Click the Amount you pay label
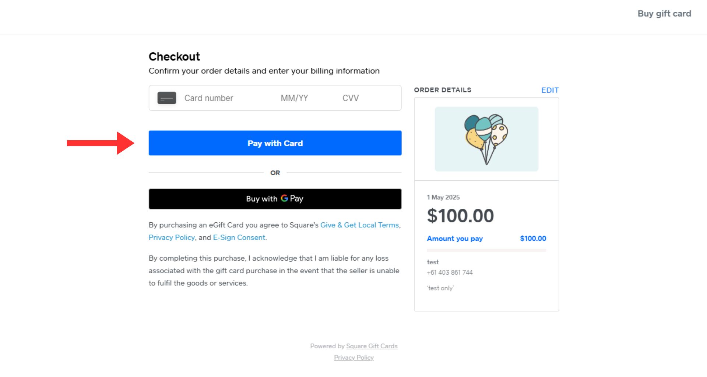Screen dimensions: 707x377 (x=455, y=239)
